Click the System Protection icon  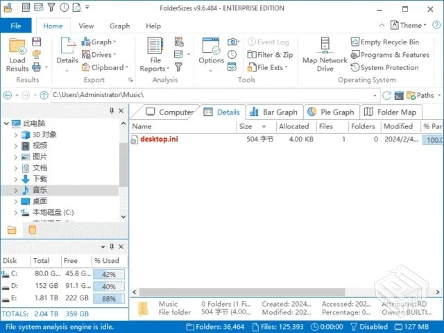pyautogui.click(x=355, y=67)
